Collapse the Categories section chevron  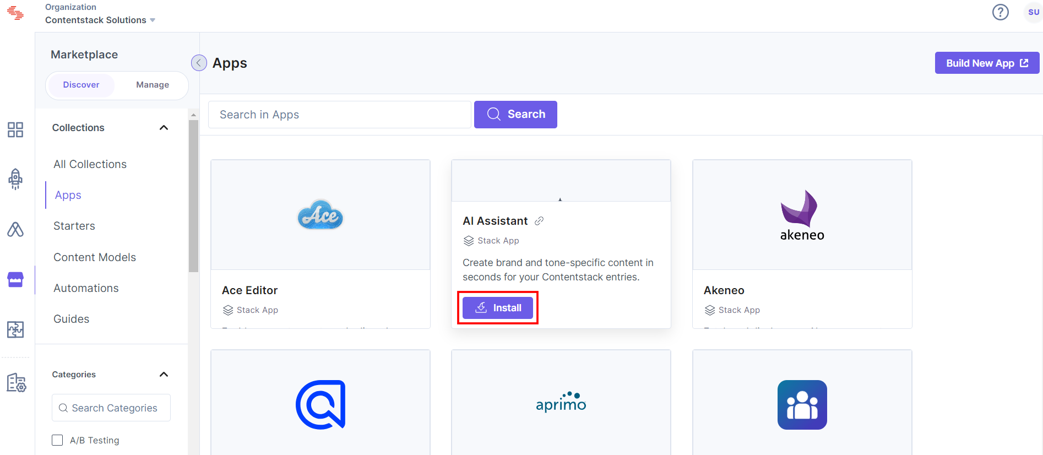point(164,375)
